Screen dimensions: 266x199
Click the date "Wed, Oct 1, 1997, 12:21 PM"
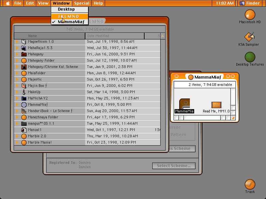(x=111, y=130)
